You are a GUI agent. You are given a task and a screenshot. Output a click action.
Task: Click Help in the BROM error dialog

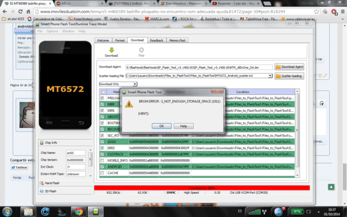click(x=183, y=126)
